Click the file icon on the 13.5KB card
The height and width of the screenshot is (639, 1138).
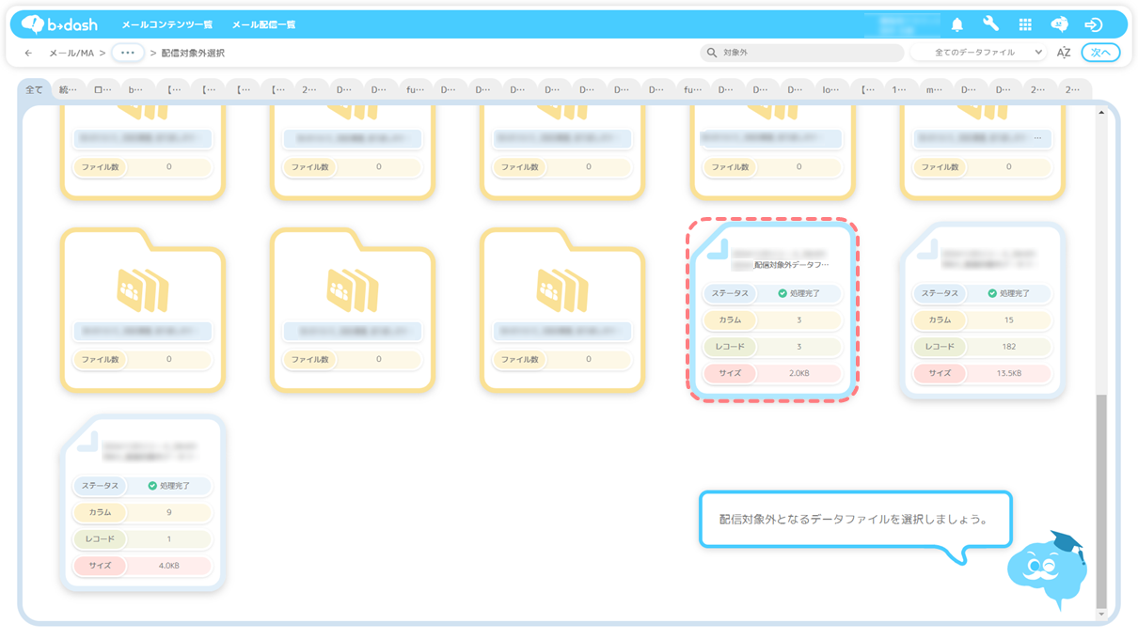pyautogui.click(x=926, y=250)
